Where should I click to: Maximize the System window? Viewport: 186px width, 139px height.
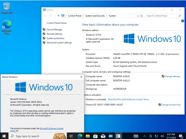click(172, 10)
